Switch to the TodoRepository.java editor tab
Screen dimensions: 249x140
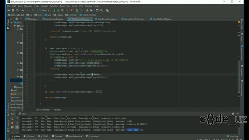(107, 19)
